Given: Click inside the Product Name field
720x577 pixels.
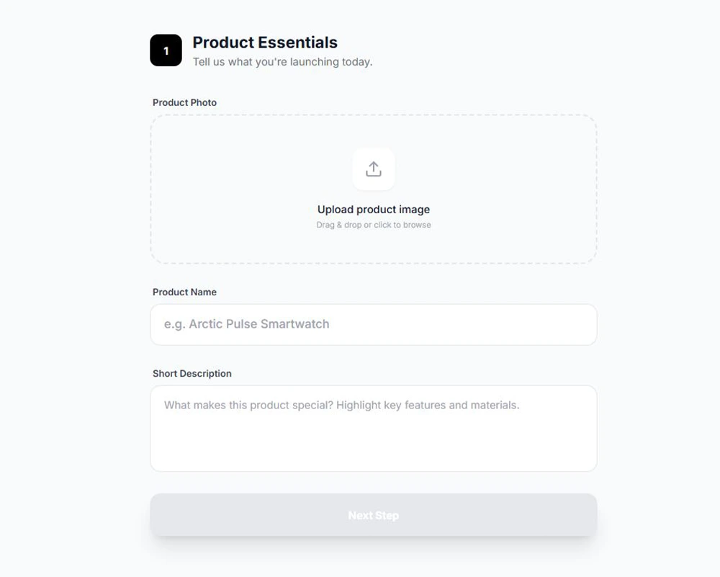Looking at the screenshot, I should click(x=373, y=324).
